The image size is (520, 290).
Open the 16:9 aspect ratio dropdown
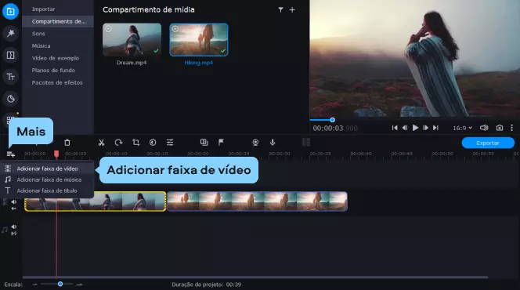[462, 128]
